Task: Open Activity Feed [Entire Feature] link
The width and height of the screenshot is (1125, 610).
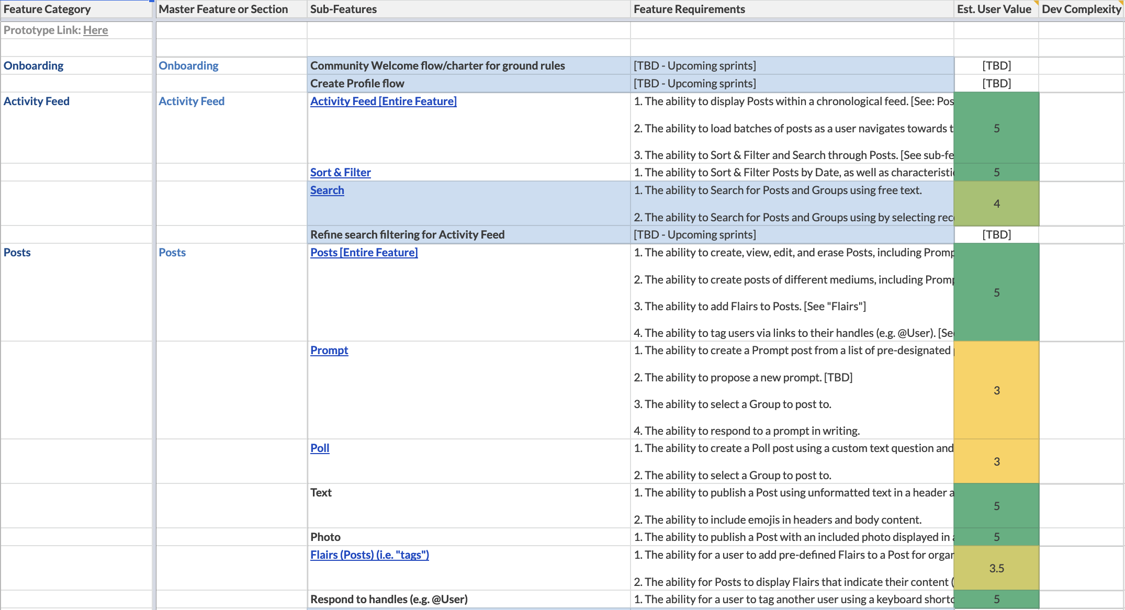Action: click(383, 101)
